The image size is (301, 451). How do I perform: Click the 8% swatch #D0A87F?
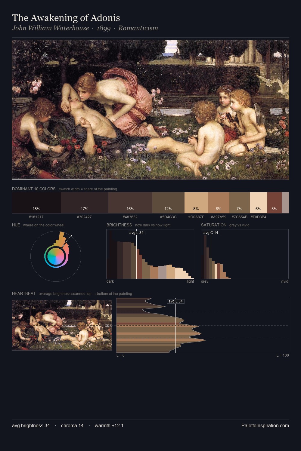click(196, 203)
